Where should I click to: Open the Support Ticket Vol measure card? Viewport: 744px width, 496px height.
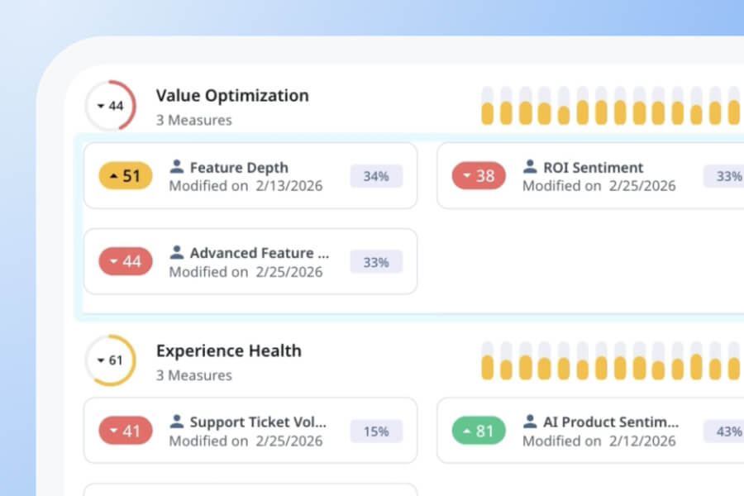point(250,431)
